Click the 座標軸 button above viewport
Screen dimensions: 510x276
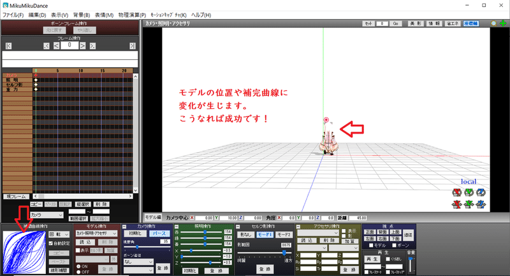click(x=471, y=24)
